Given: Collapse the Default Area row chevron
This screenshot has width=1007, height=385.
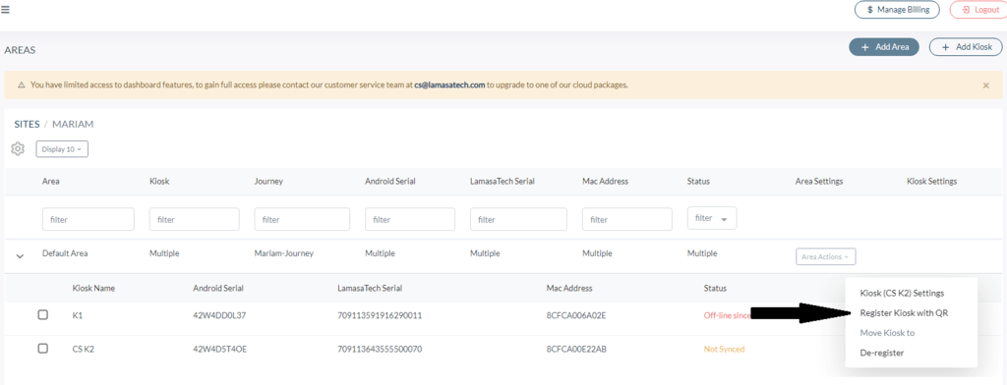Looking at the screenshot, I should [x=20, y=255].
